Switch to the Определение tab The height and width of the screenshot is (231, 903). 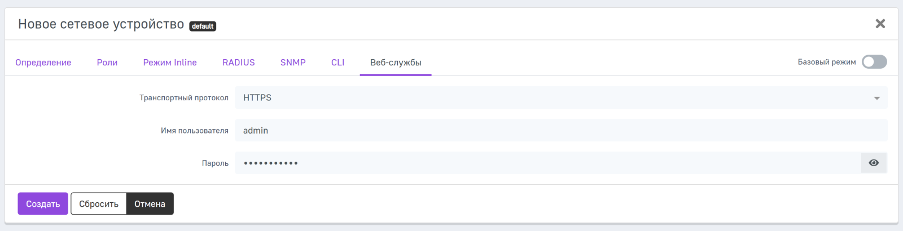(x=43, y=63)
